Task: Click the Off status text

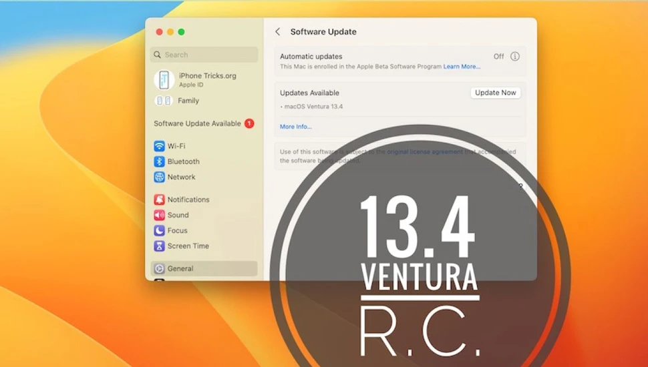Action: pyautogui.click(x=499, y=57)
